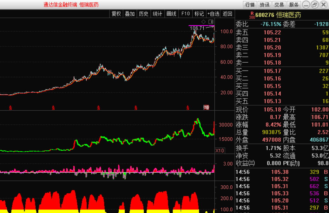Click the red R300 badge beside stock code
Image resolution: width=329 pixels, height=213 pixels.
252,15
